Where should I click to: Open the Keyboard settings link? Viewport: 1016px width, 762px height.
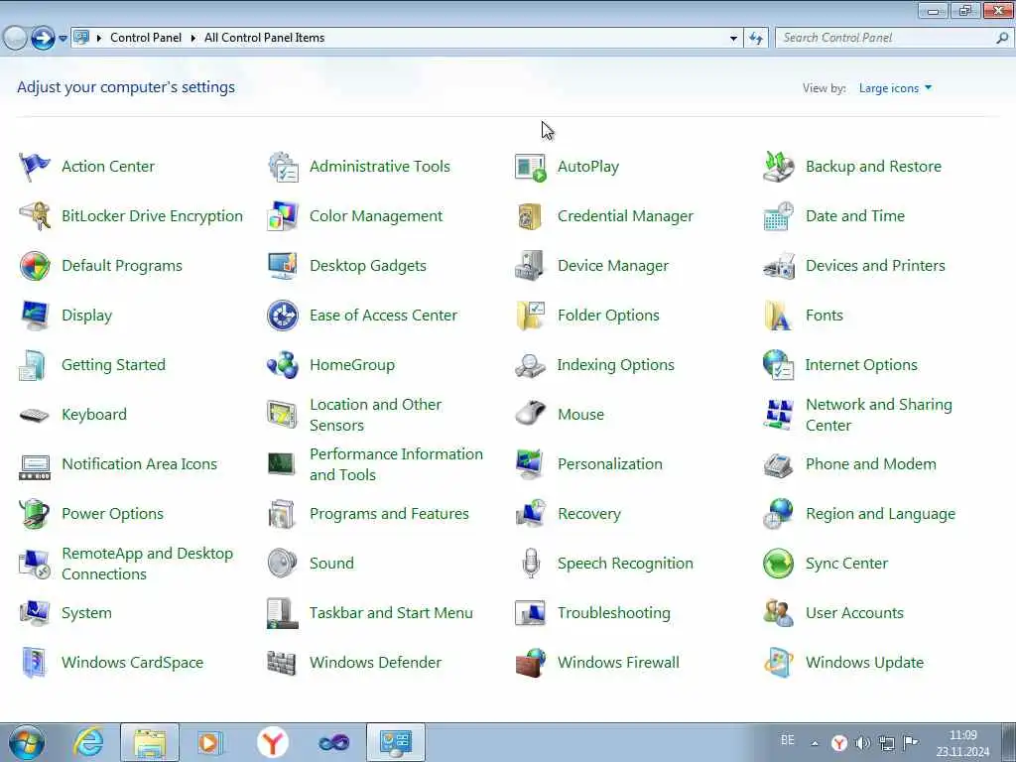click(x=94, y=415)
